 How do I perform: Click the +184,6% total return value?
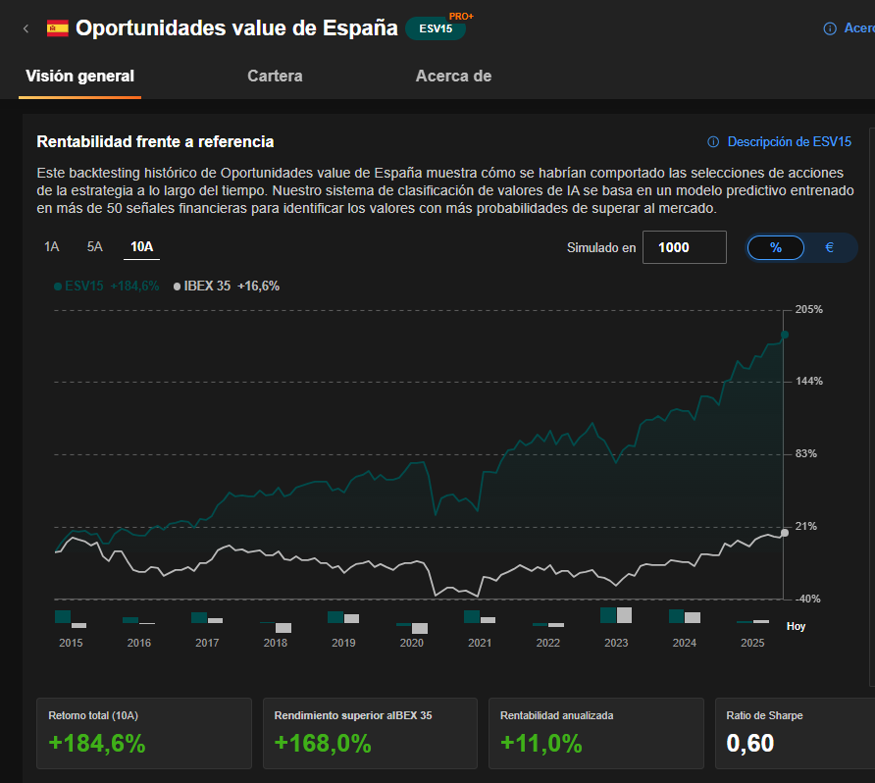97,744
